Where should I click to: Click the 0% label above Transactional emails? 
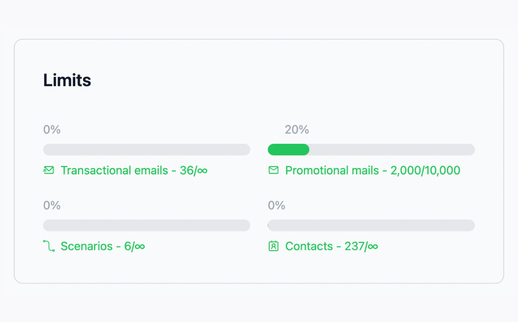51,129
